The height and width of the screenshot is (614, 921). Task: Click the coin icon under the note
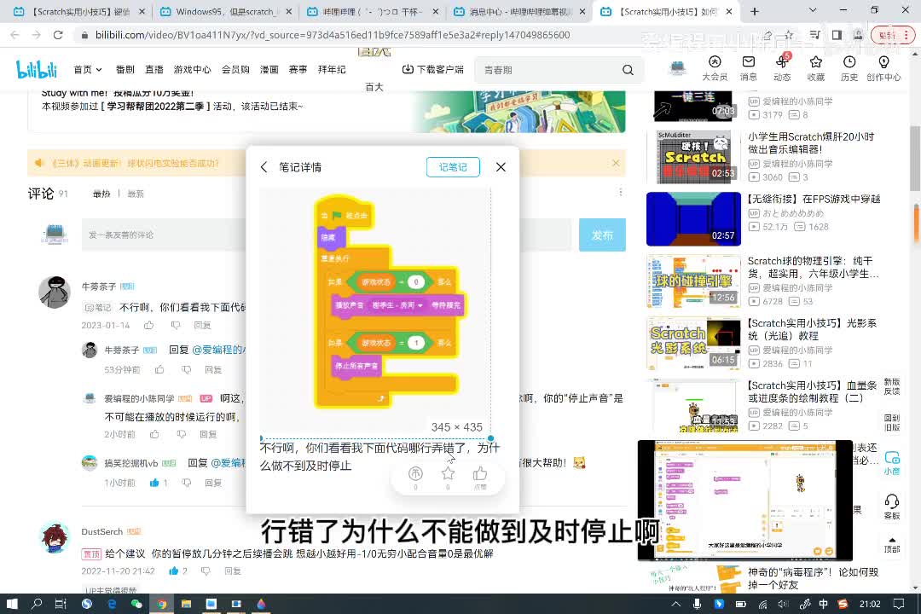point(415,473)
